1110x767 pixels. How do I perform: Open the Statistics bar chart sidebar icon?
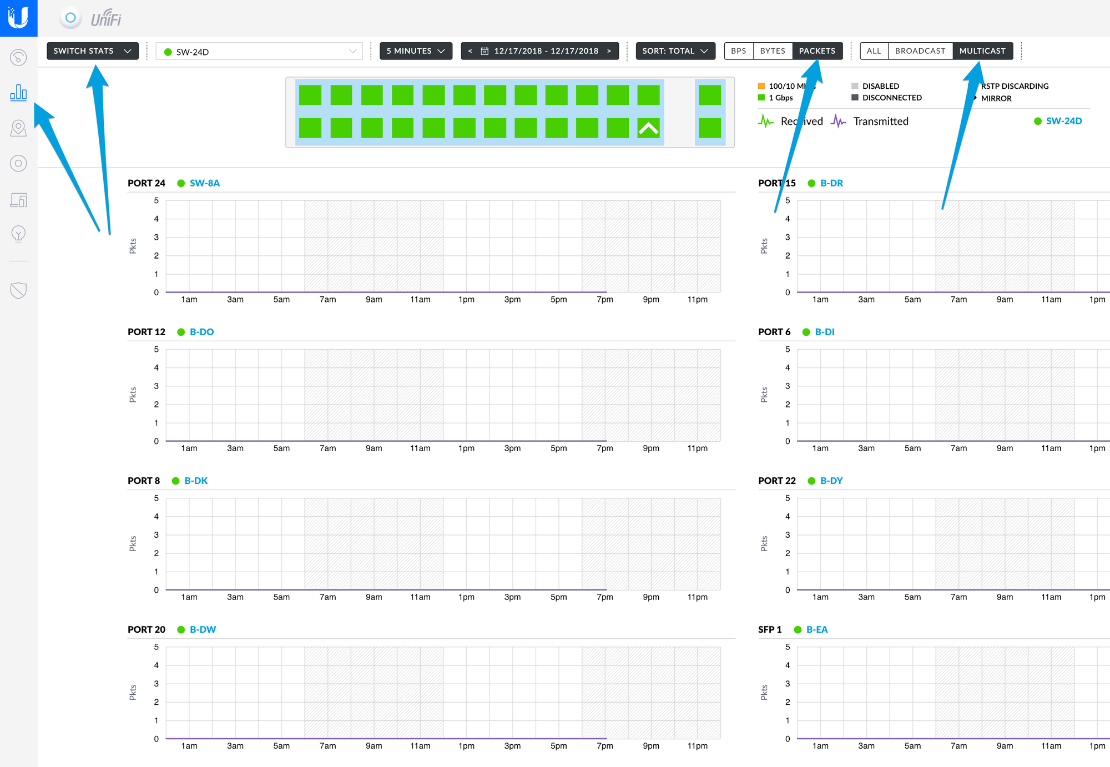pos(18,92)
